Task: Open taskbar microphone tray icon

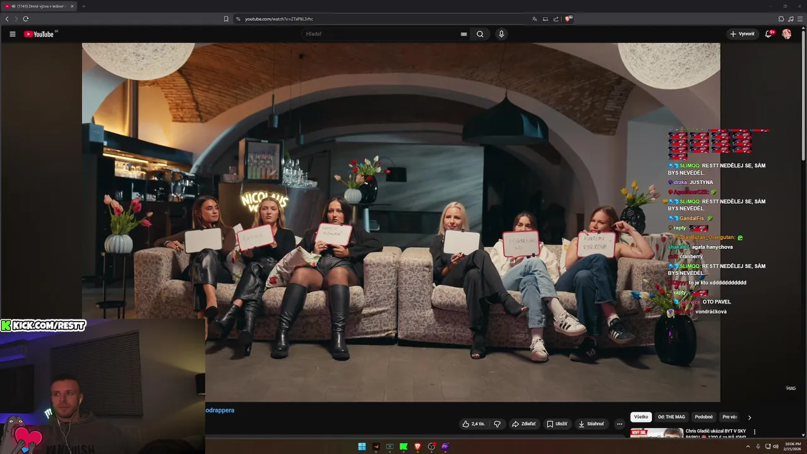Action: coord(758,446)
